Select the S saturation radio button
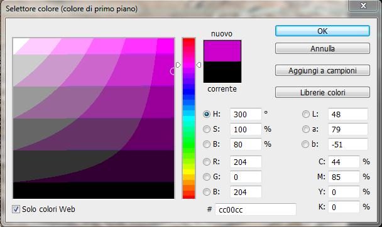Viewport: 382px width, 227px height. (207, 129)
